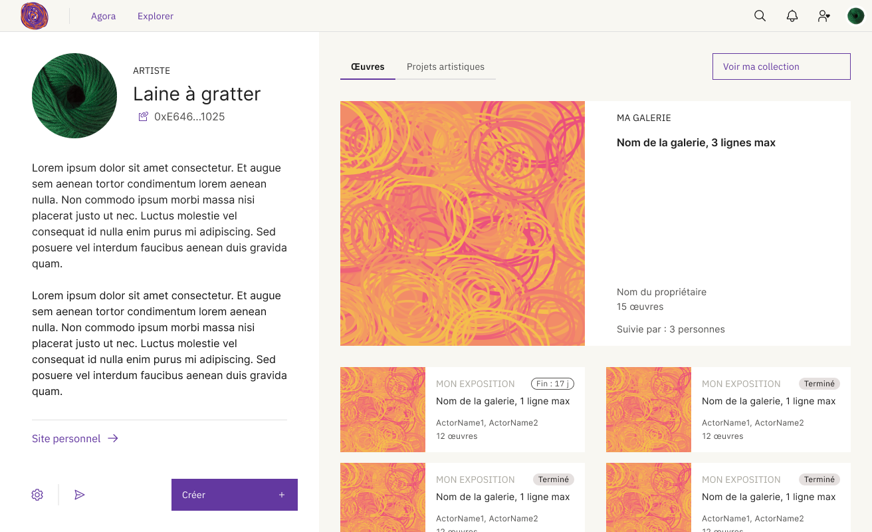Click the Voir ma collection button

(x=781, y=66)
